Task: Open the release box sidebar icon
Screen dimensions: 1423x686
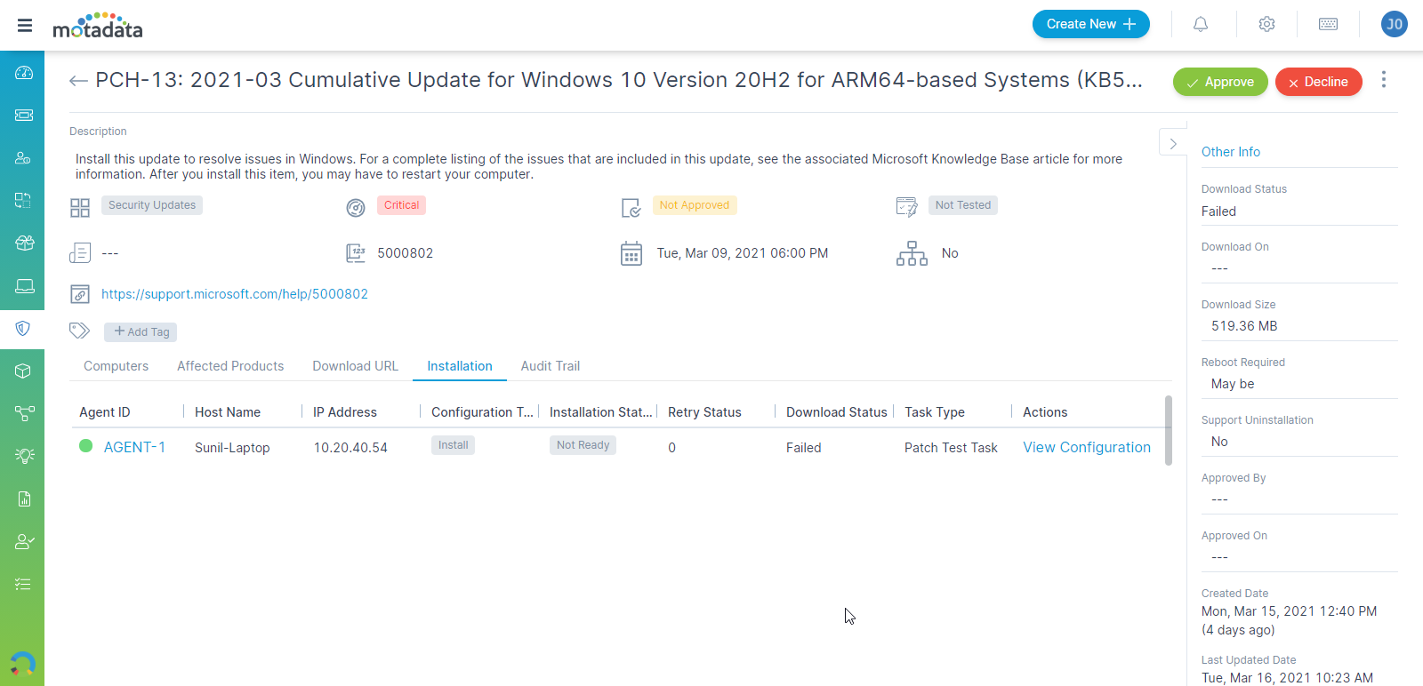Action: click(x=24, y=243)
